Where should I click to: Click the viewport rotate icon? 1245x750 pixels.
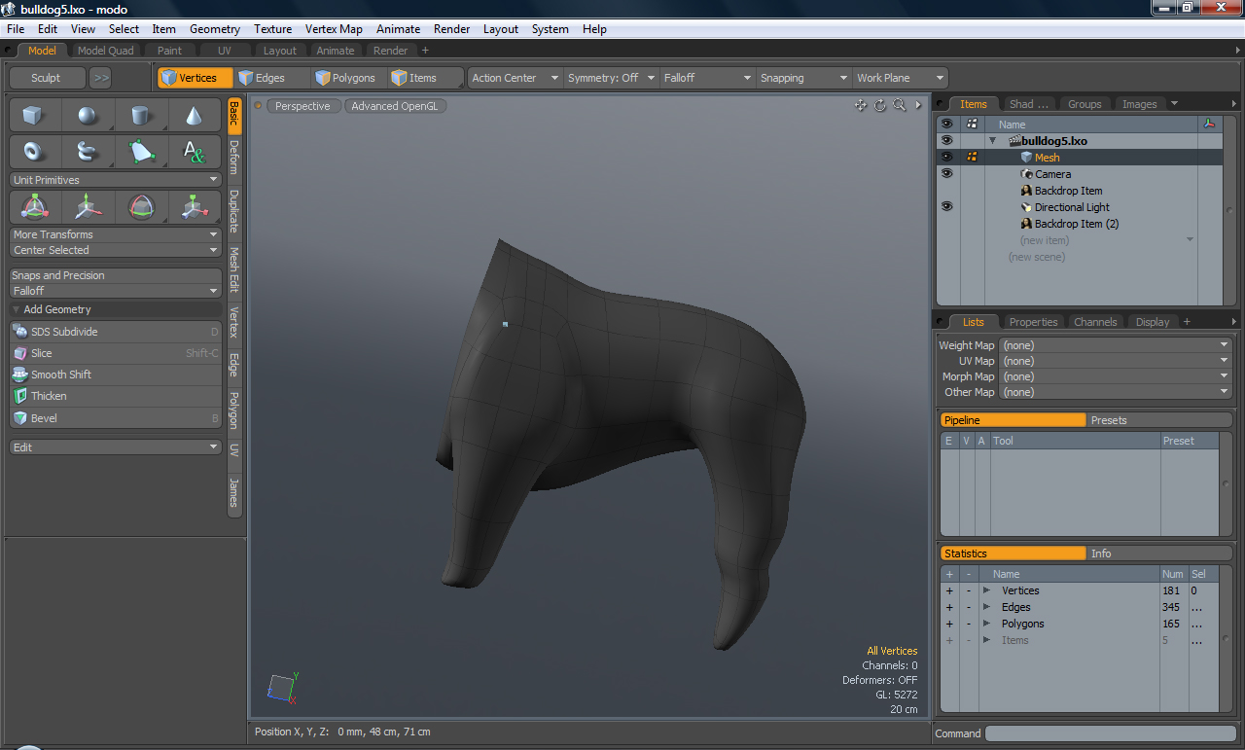tap(880, 105)
